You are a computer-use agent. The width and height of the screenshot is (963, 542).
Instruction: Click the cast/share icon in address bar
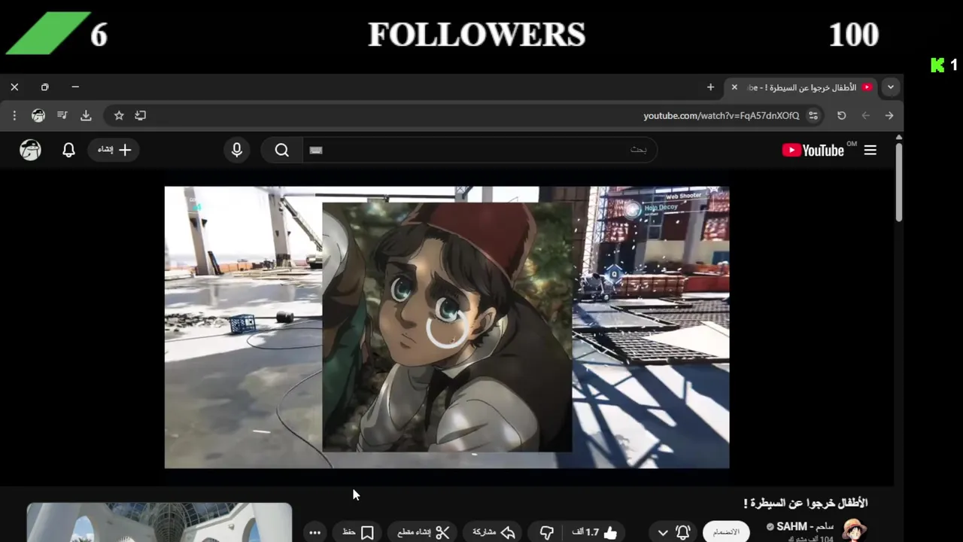coord(140,115)
